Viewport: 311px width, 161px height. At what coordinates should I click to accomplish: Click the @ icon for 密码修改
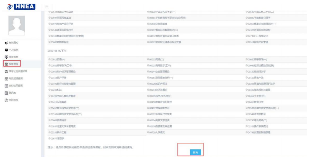click(x=6, y=100)
